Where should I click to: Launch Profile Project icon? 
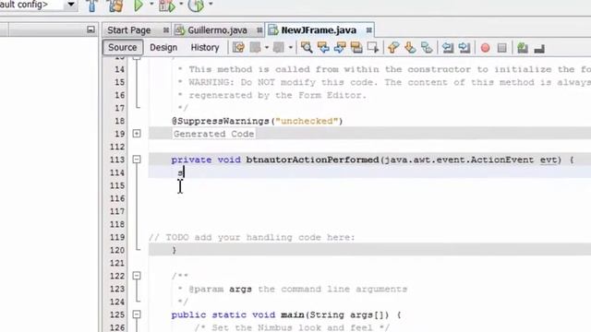(196, 6)
